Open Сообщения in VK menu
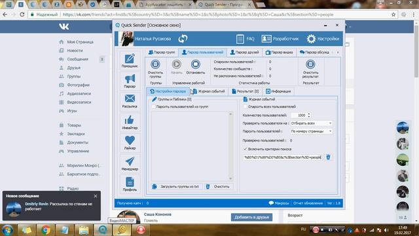Viewport: 419px width, 236px height. tap(77, 59)
